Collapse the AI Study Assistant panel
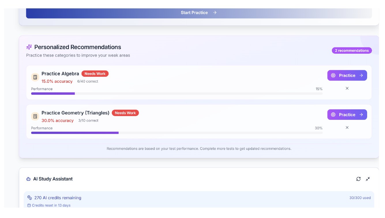 point(368,179)
